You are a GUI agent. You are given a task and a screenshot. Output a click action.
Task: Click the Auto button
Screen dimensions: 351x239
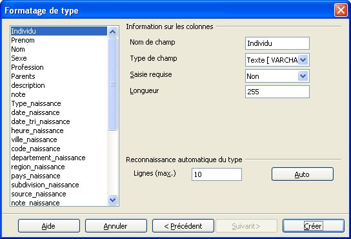(x=303, y=174)
